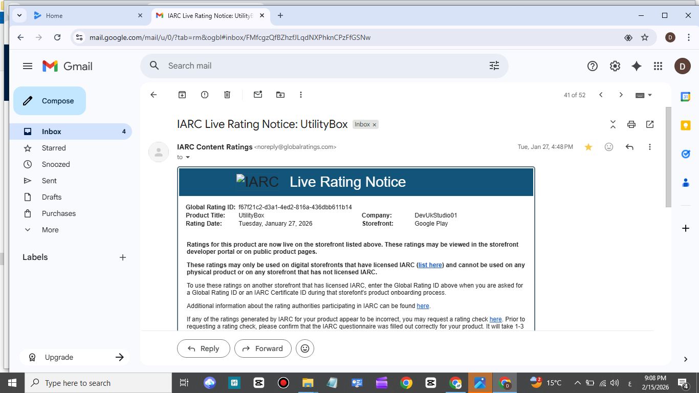Remove the Inbox label from this email
The height and width of the screenshot is (393, 699).
(x=375, y=125)
